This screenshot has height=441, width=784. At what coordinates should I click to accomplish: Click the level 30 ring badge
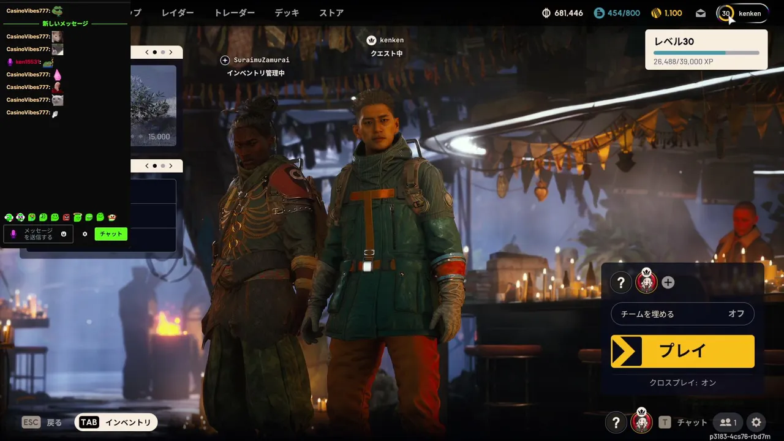pyautogui.click(x=726, y=13)
